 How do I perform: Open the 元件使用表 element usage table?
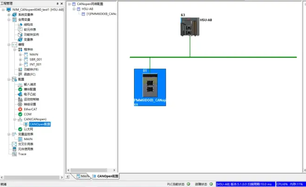(25, 149)
